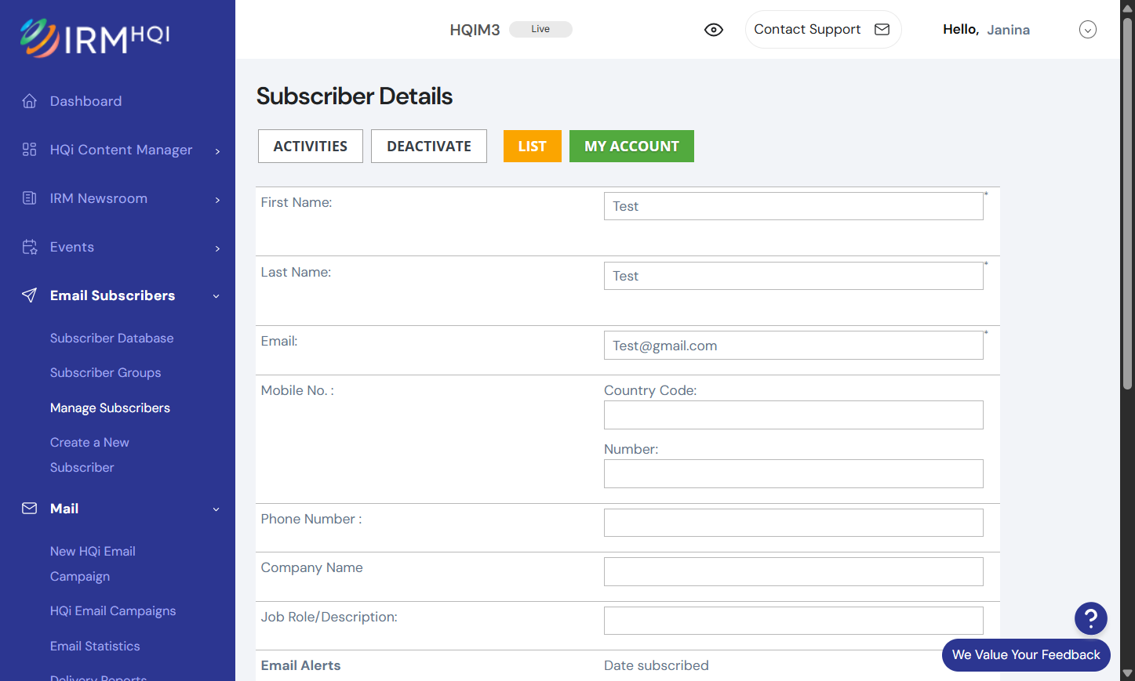Viewport: 1135px width, 681px height.
Task: Go to Subscriber Database
Action: tap(112, 338)
